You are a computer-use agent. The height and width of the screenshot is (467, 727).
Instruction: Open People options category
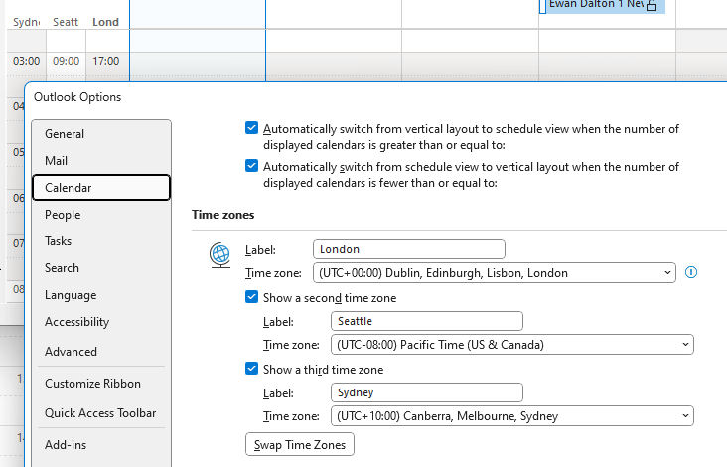click(x=101, y=215)
